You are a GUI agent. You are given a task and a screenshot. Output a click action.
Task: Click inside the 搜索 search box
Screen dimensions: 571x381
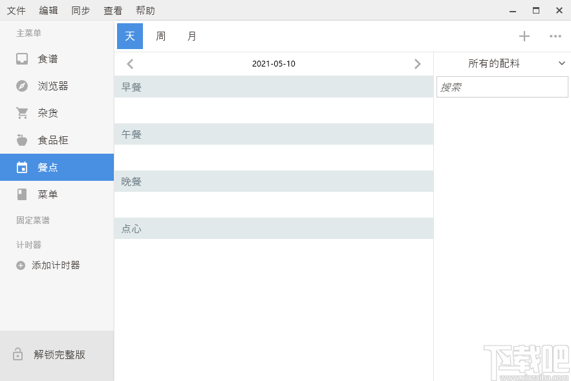coord(502,87)
